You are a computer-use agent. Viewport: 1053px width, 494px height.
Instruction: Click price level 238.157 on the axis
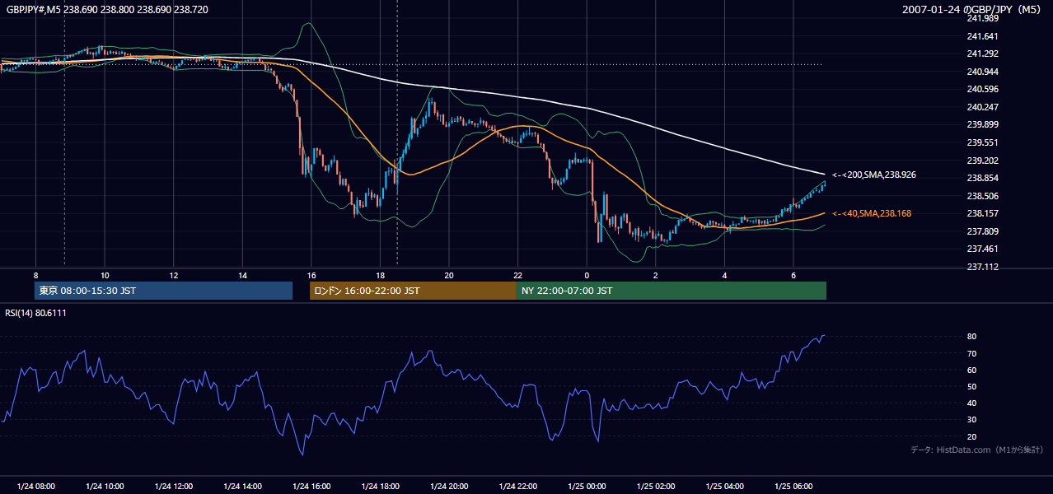click(x=982, y=213)
